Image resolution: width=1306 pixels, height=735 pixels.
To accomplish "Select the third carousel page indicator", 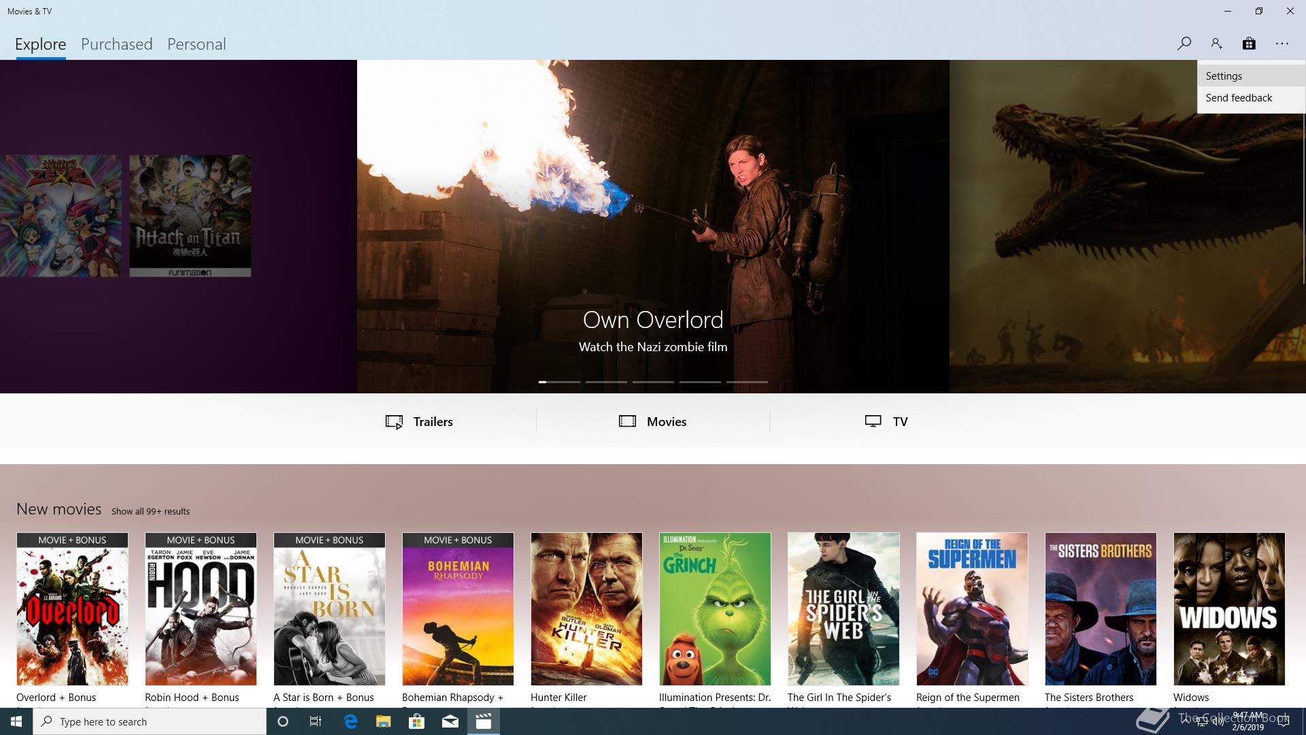I will 653,382.
